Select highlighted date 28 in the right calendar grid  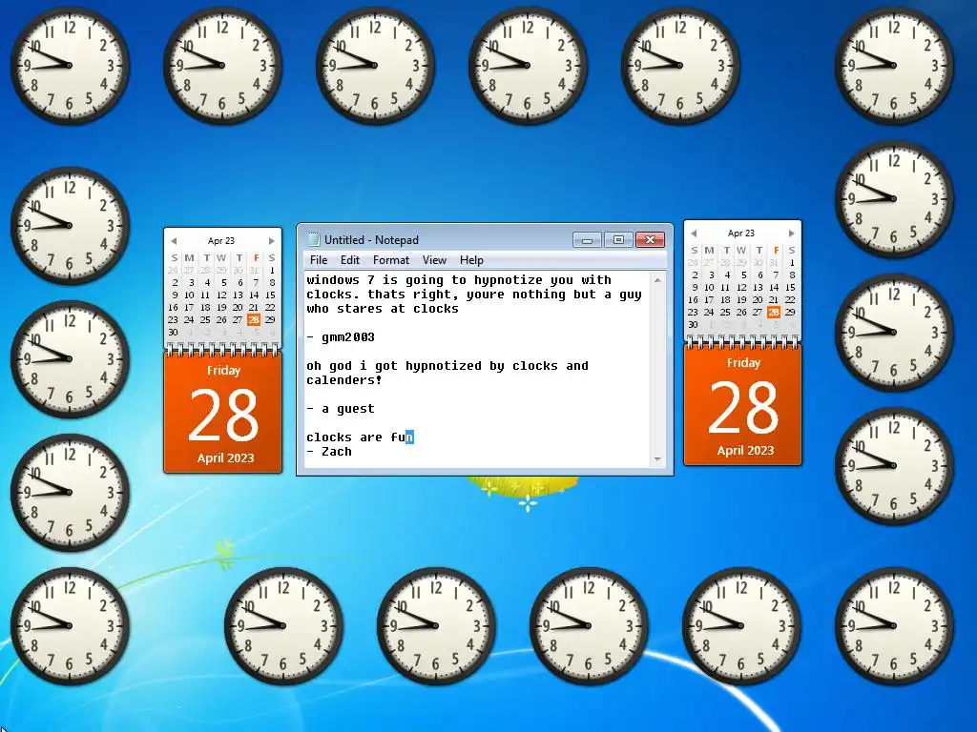coord(774,313)
